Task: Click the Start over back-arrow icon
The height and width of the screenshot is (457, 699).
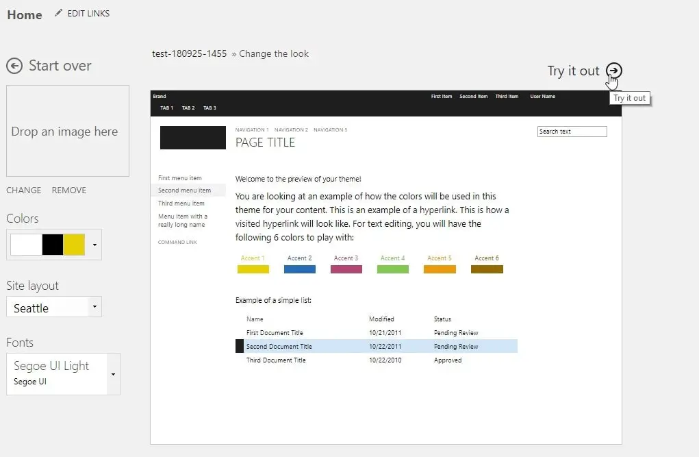Action: point(14,66)
